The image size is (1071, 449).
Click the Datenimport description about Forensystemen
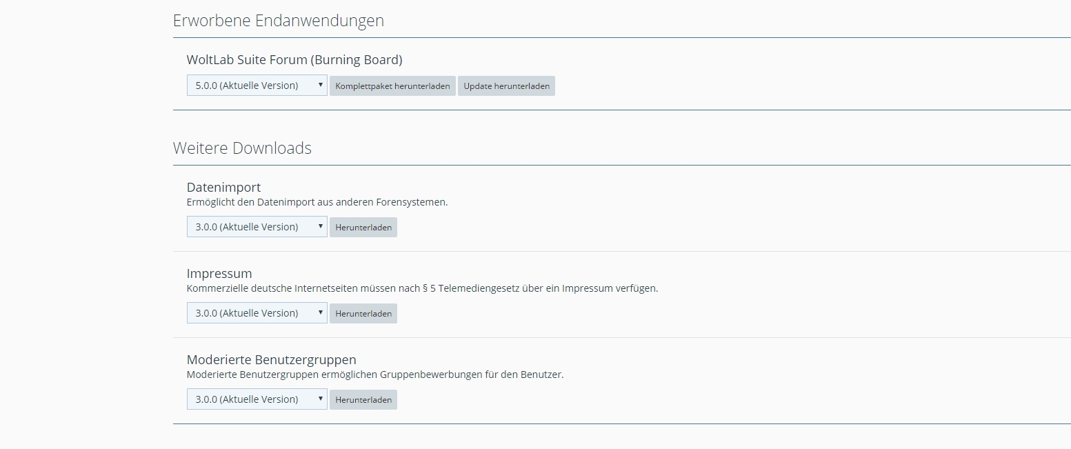click(317, 202)
